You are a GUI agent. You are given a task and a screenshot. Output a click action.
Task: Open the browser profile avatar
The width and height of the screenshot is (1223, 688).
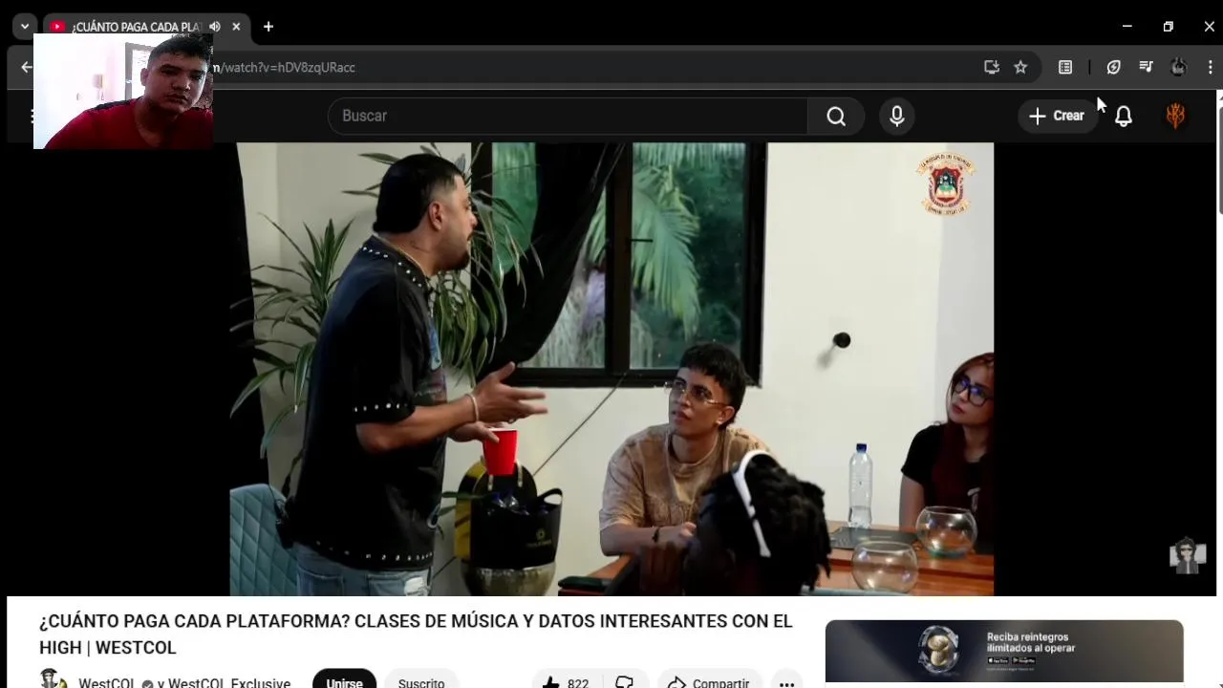1178,67
